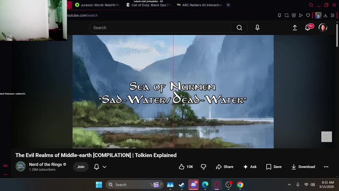The width and height of the screenshot is (339, 191).
Task: Open YouTube notifications bell with 9+ badge
Action: point(308,27)
